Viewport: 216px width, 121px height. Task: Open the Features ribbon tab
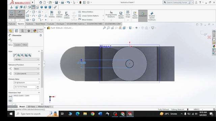coord(12,24)
